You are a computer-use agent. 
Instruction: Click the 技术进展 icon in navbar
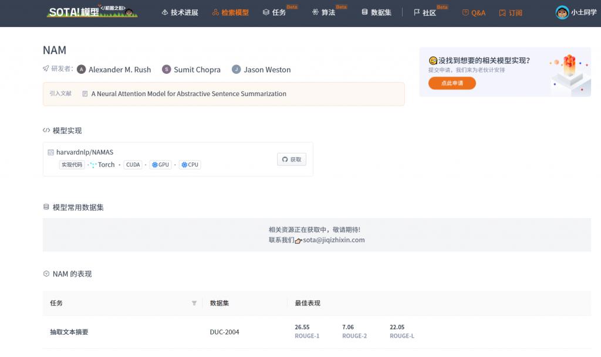tap(165, 12)
